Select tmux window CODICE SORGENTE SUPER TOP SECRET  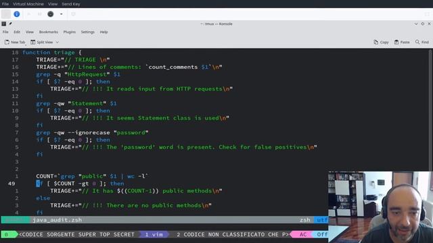point(76,234)
